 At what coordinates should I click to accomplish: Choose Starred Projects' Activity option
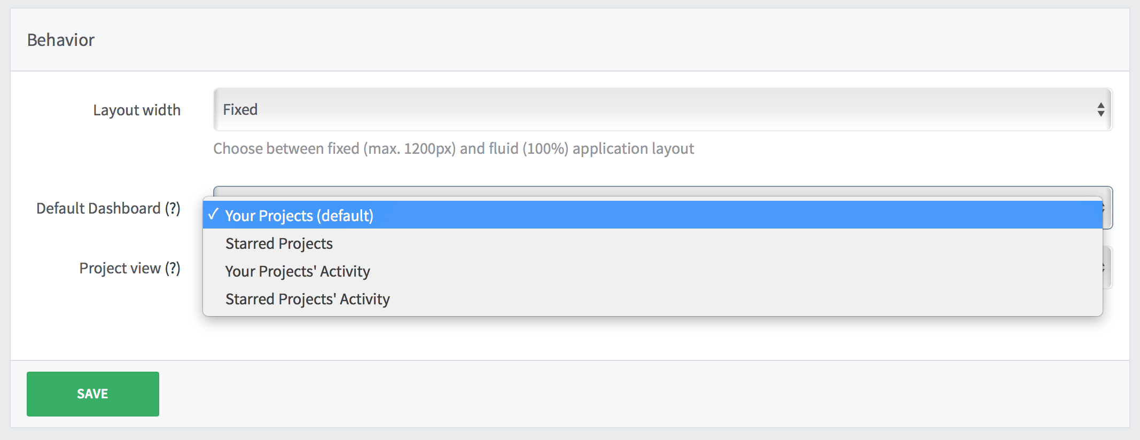coord(307,299)
